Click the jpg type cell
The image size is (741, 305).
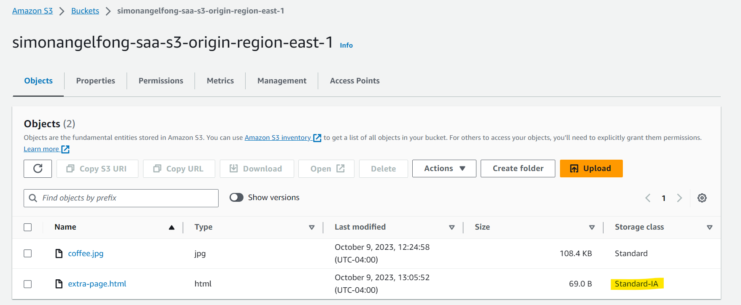tap(200, 254)
